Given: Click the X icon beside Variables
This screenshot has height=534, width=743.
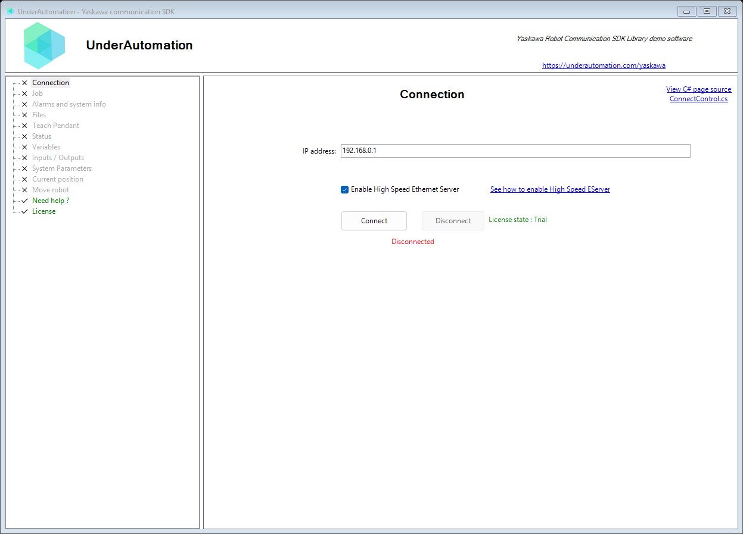Looking at the screenshot, I should pos(24,147).
